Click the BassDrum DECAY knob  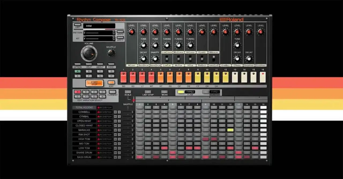pos(143,58)
